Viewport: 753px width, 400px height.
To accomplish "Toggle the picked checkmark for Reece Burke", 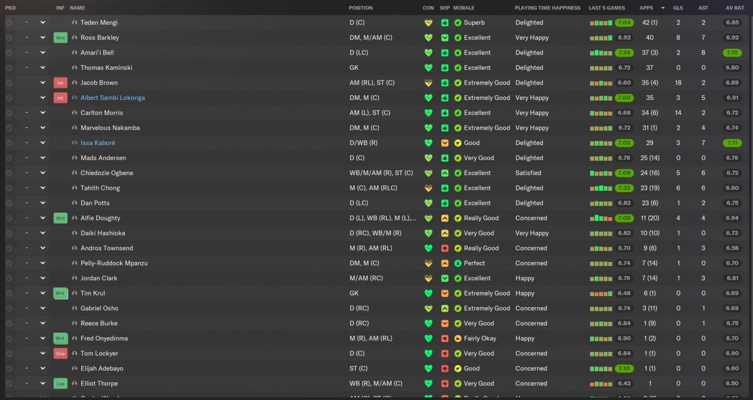I will point(9,323).
